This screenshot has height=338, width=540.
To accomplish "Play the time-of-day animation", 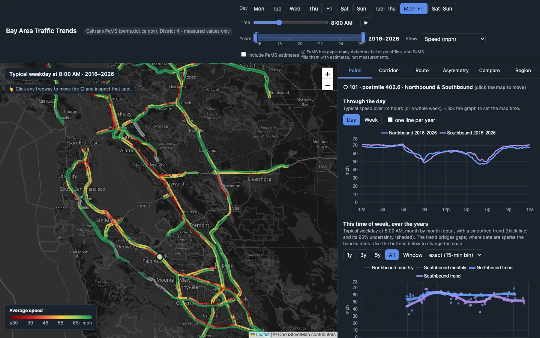I will tap(366, 23).
